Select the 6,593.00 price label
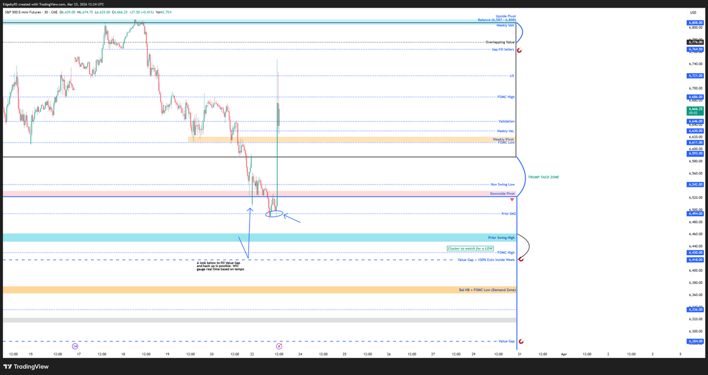The width and height of the screenshot is (708, 375). pyautogui.click(x=694, y=153)
